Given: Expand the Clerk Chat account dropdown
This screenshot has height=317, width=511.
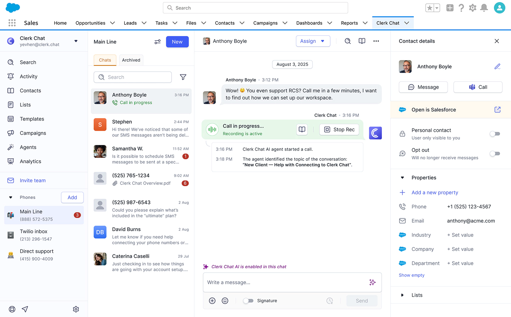Looking at the screenshot, I should pos(76,41).
